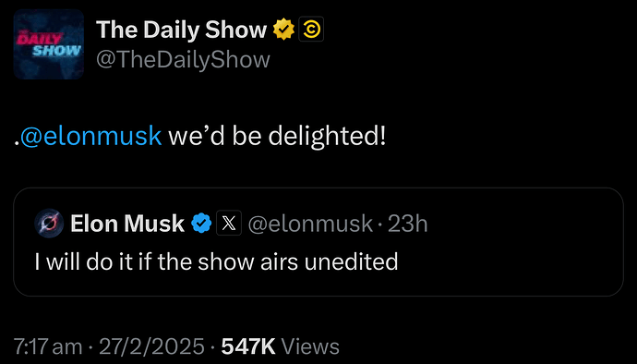Click gray @elonmusk handle in quoted post
637x364 pixels.
coord(310,224)
